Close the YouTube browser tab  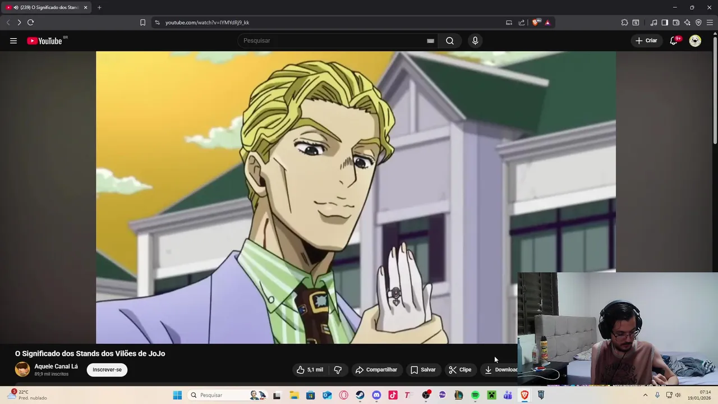[x=85, y=7]
